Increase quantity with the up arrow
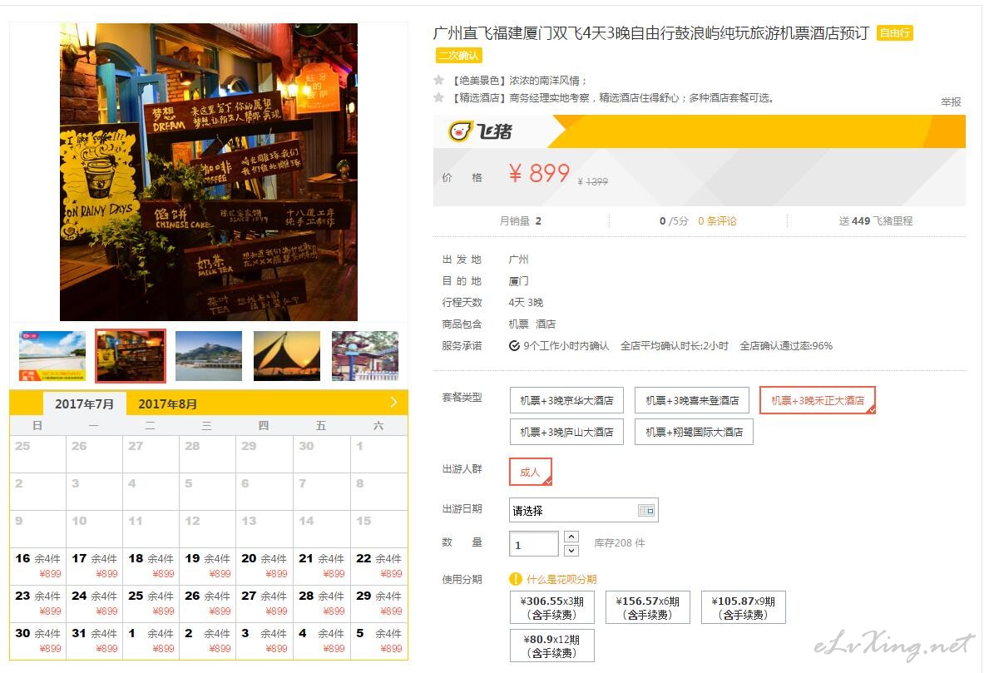Image resolution: width=984 pixels, height=673 pixels. [571, 536]
